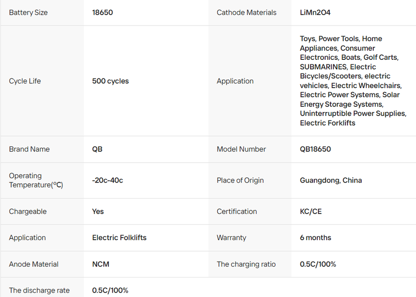Click the Electric Folklifts application value
The image size is (416, 297).
click(x=119, y=238)
